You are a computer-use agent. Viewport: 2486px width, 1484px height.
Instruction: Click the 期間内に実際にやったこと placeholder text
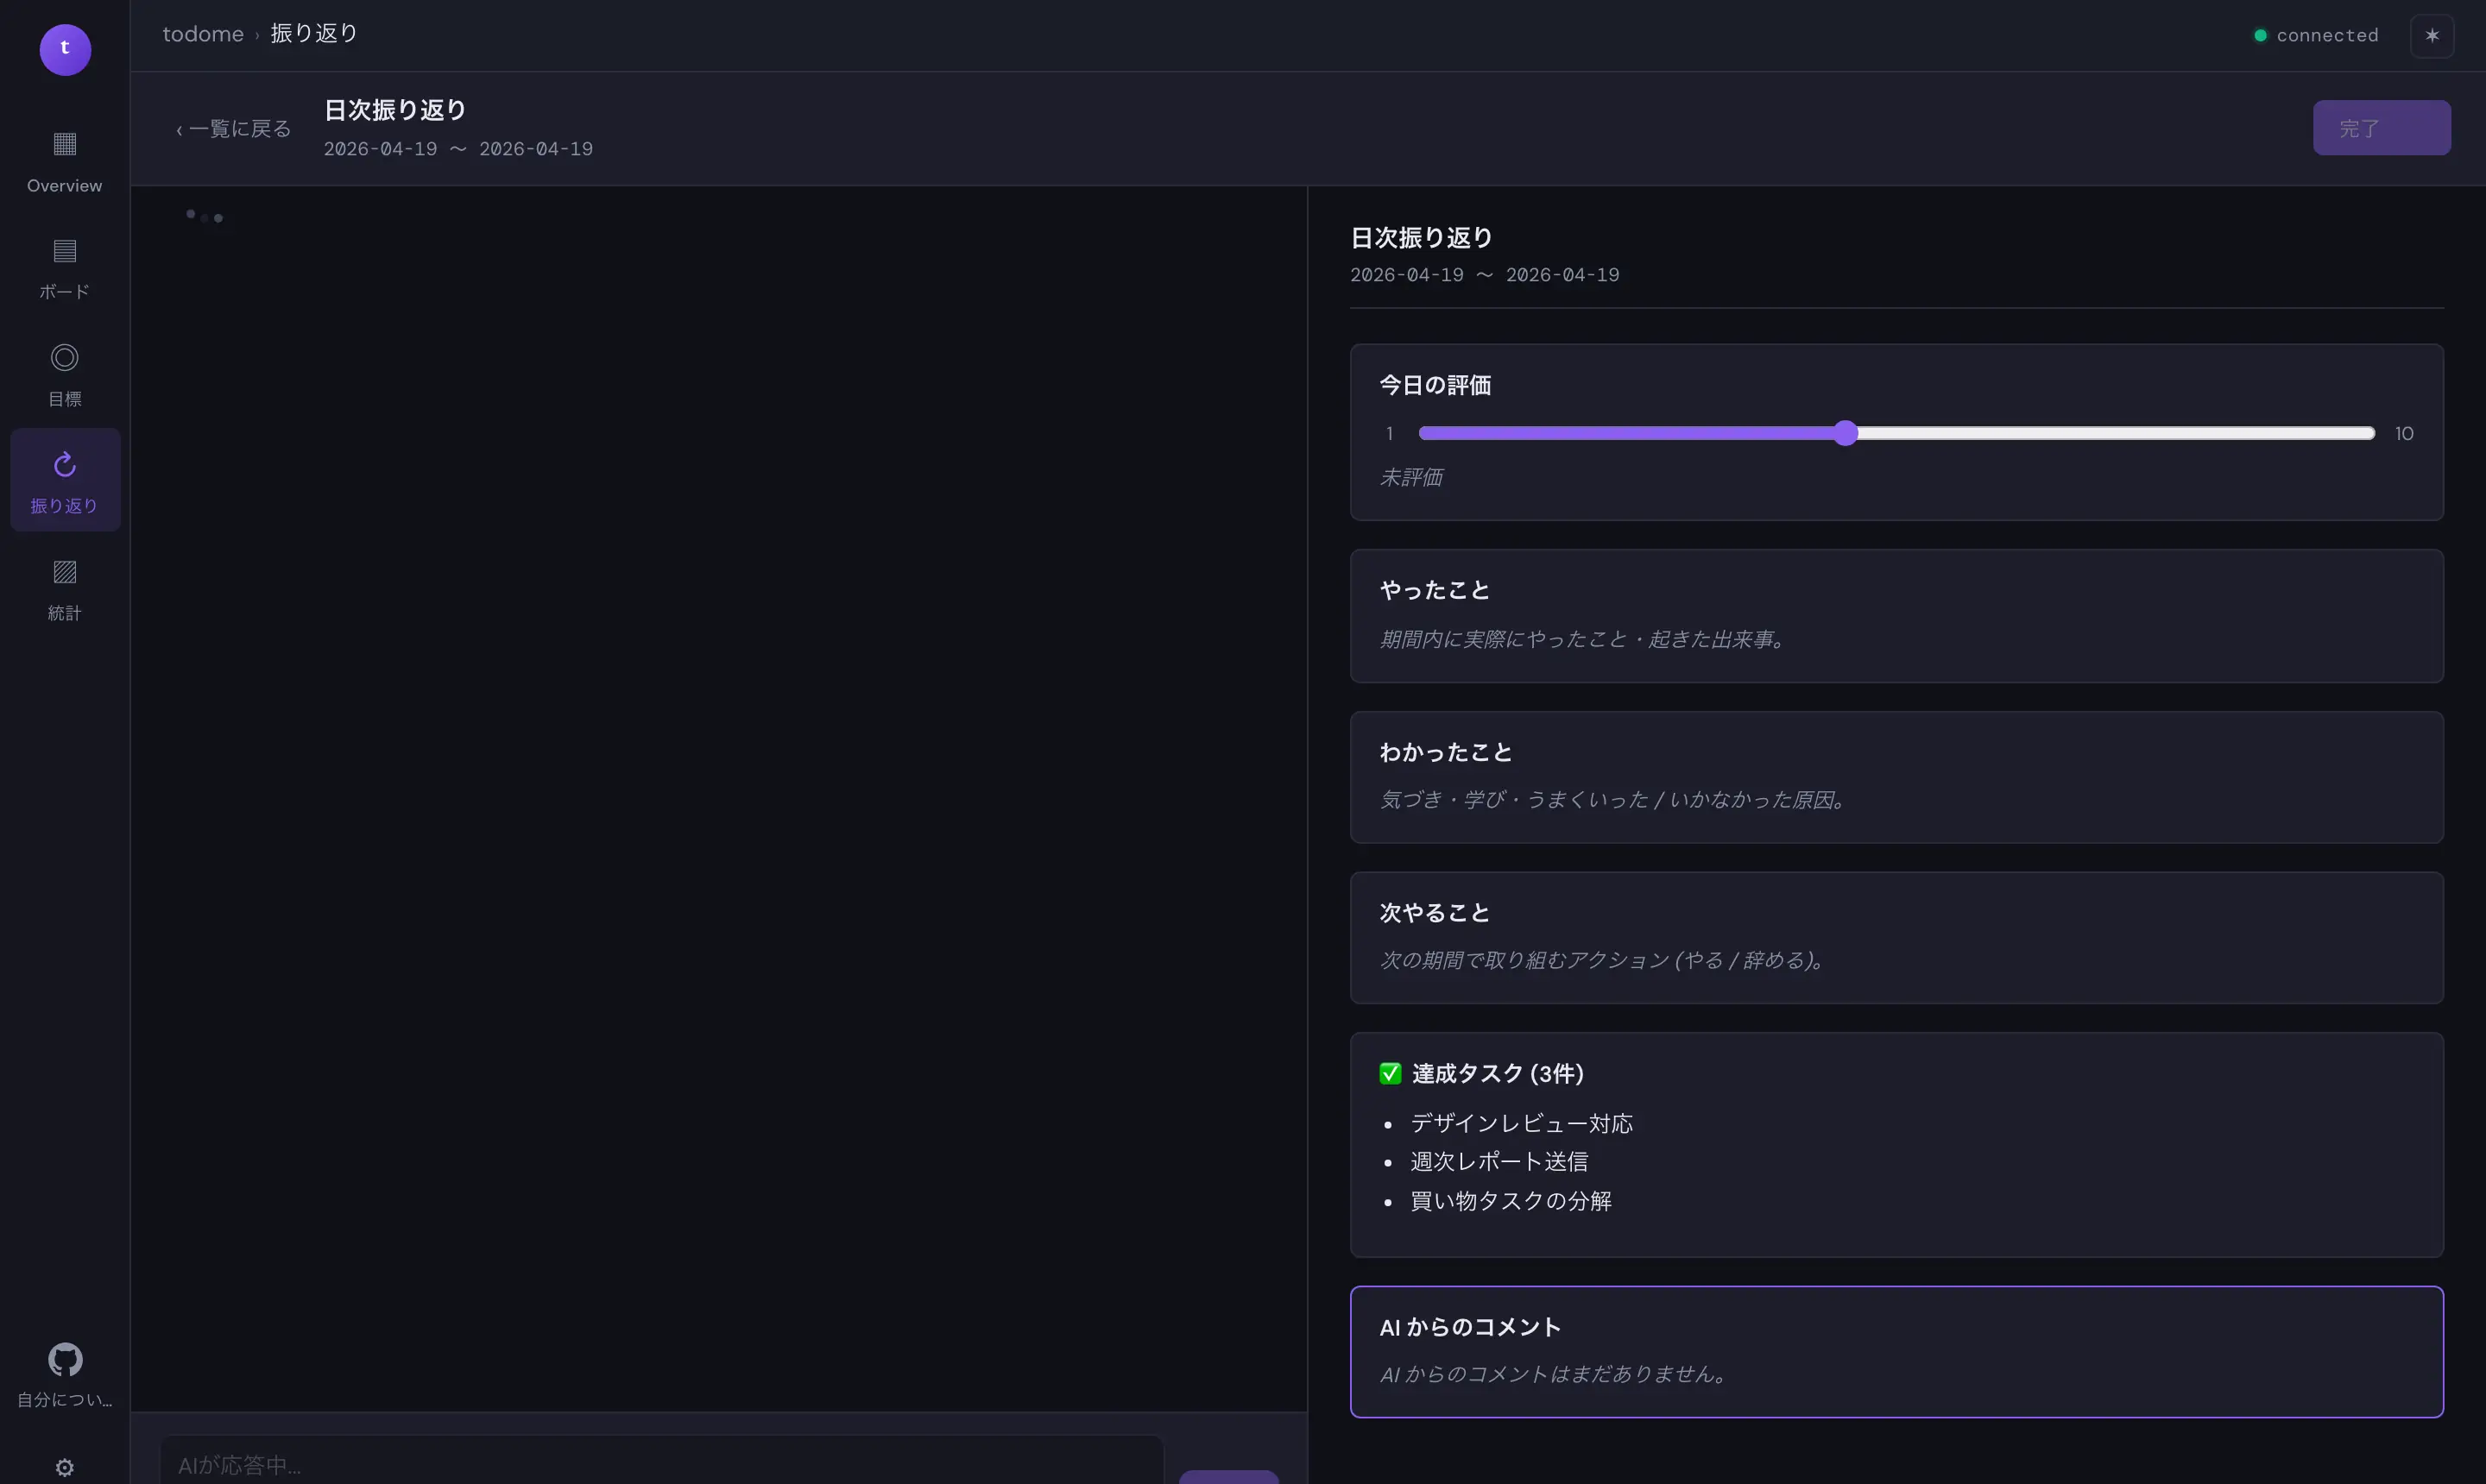click(x=1582, y=639)
